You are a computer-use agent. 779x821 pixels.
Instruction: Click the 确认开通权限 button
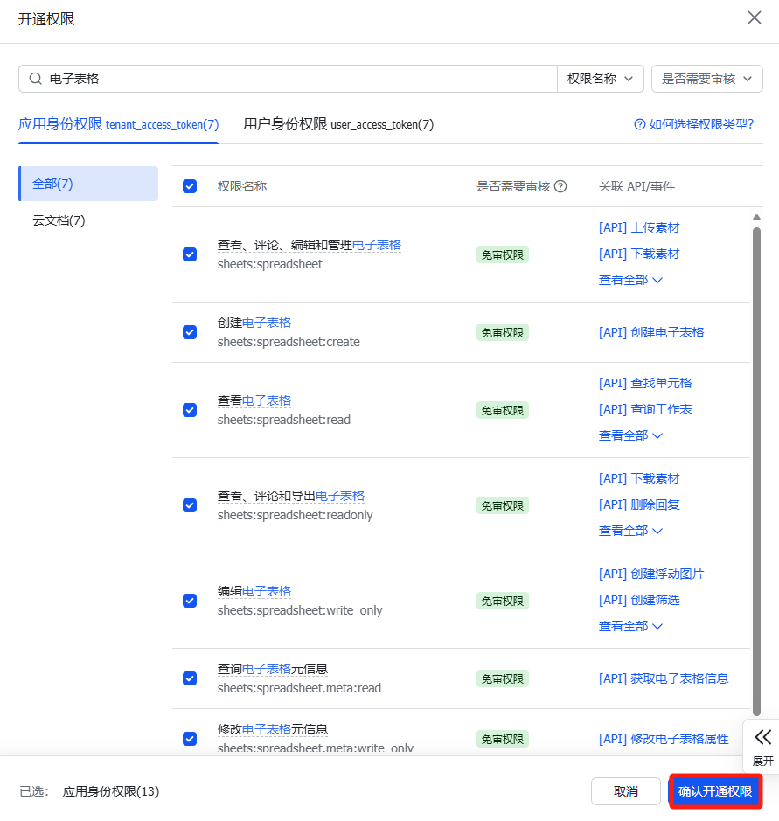tap(715, 791)
